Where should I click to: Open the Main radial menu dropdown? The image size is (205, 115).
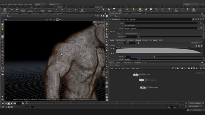click(54, 4)
